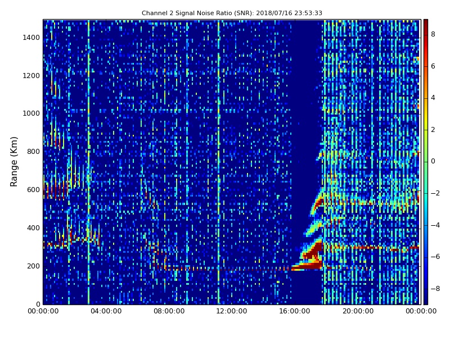Click the colorbar tick label −2
This screenshot has width=450, height=337.
click(435, 193)
